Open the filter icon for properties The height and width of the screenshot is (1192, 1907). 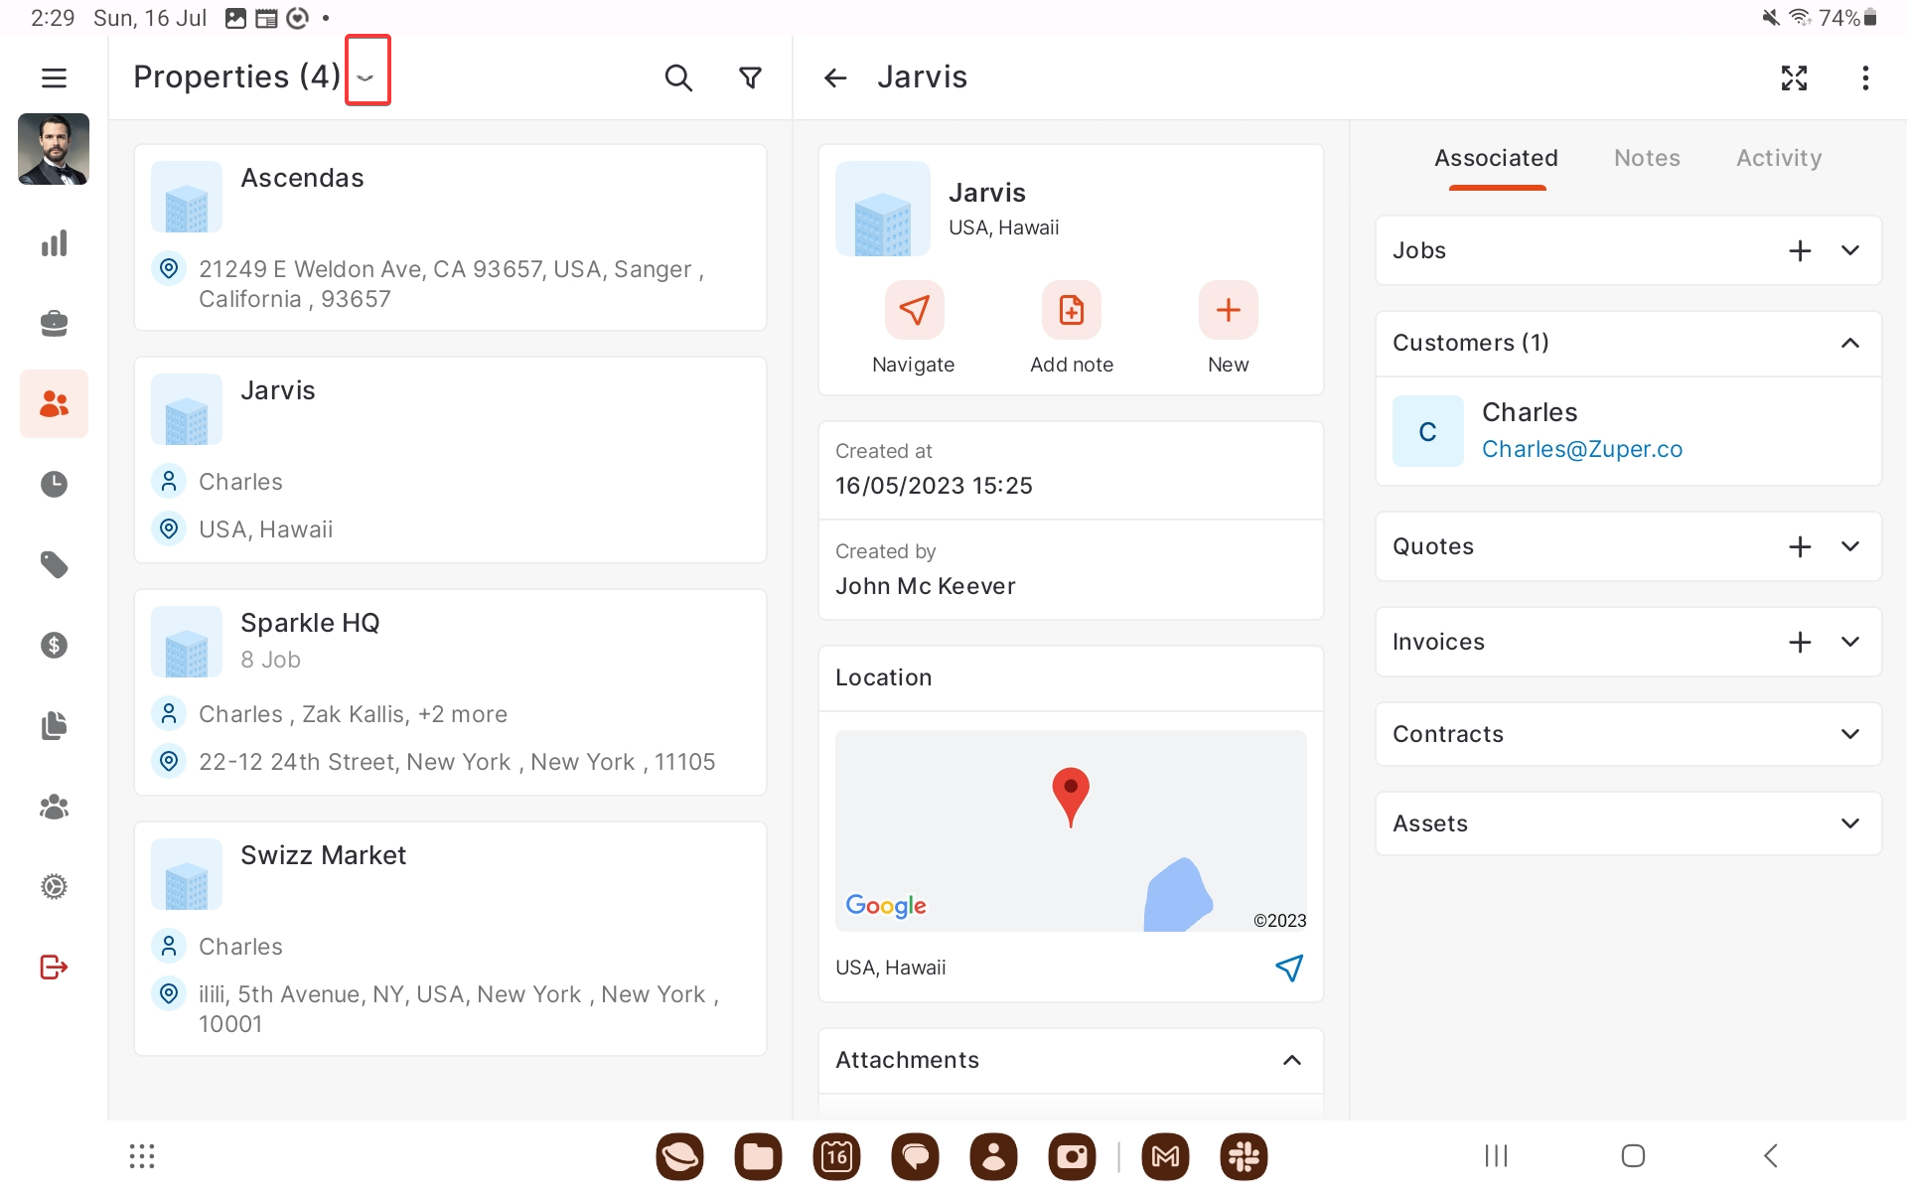tap(751, 77)
